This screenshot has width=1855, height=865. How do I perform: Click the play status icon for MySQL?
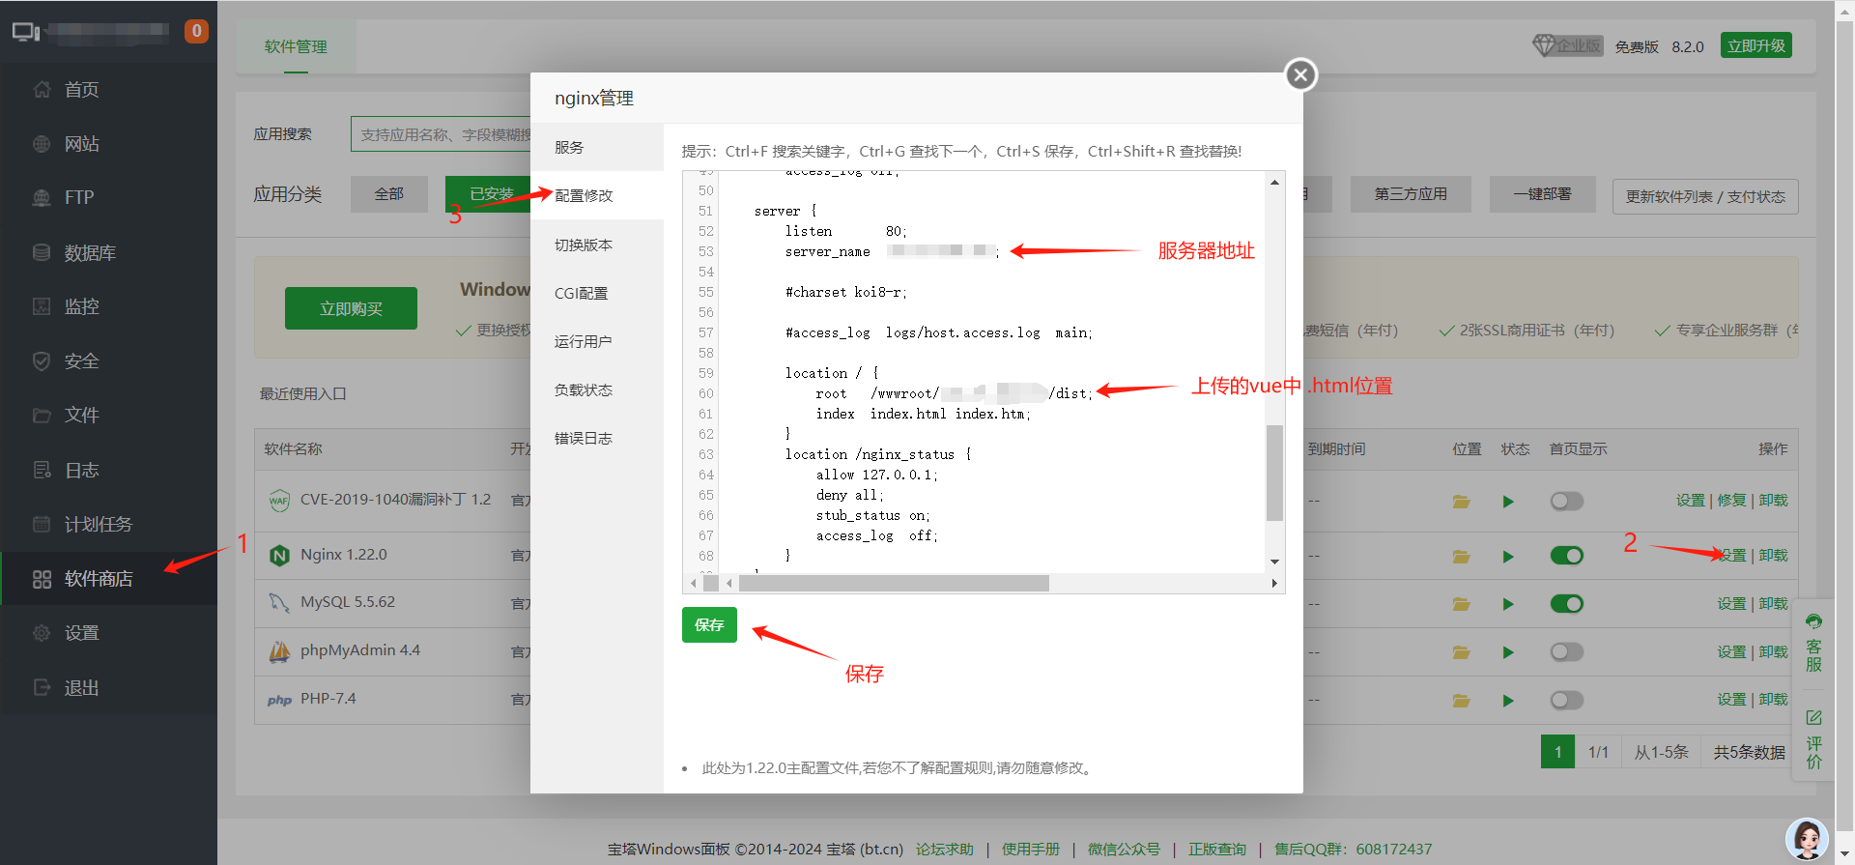(x=1508, y=604)
